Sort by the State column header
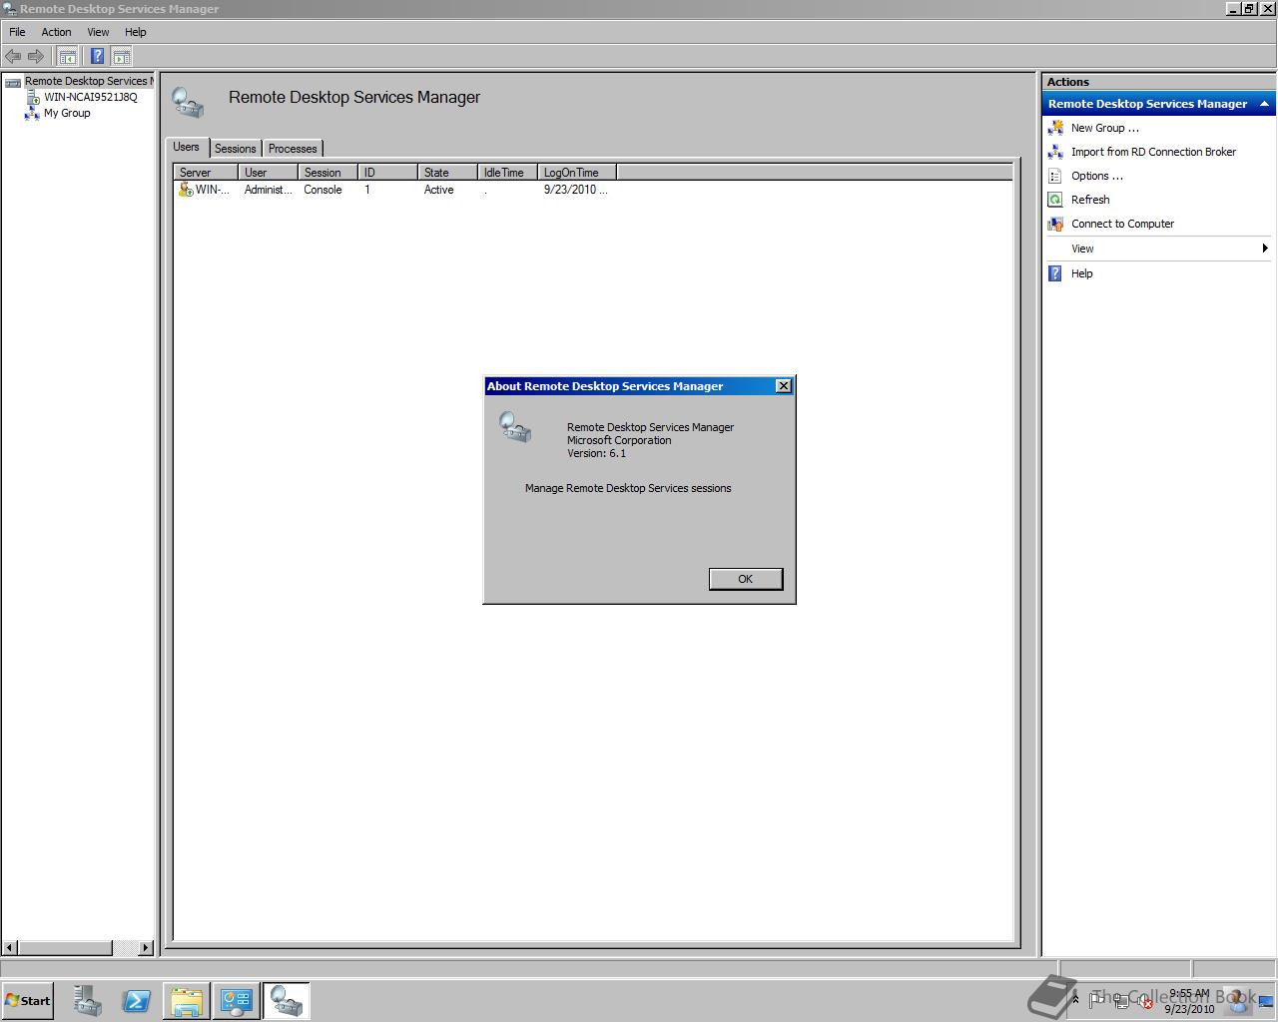This screenshot has width=1278, height=1022. click(447, 173)
